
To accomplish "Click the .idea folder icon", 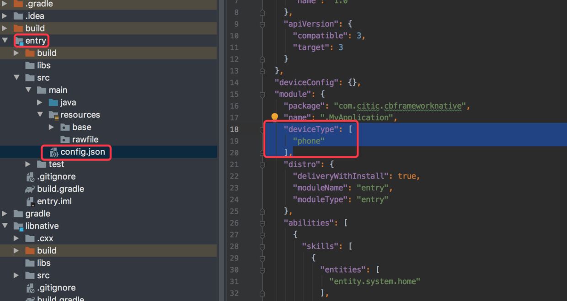I will point(18,16).
